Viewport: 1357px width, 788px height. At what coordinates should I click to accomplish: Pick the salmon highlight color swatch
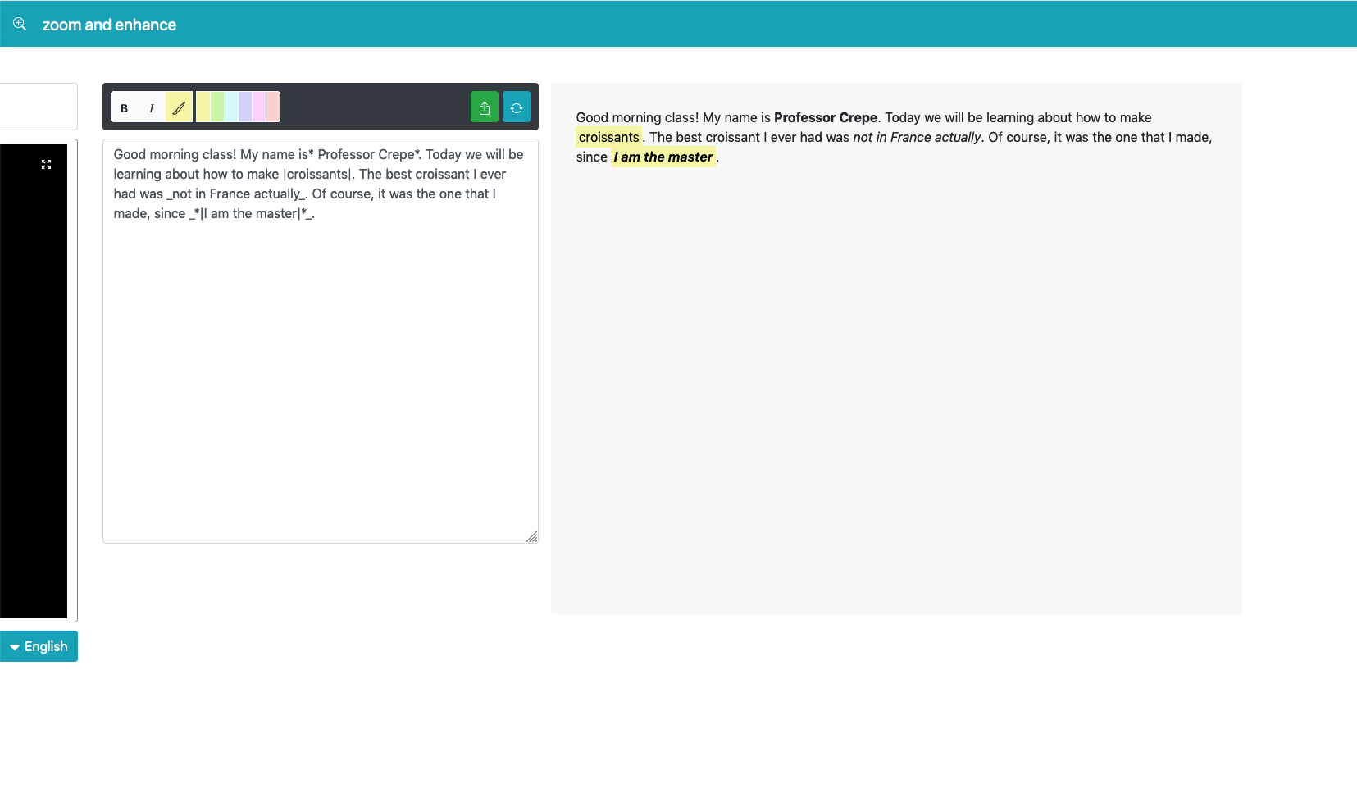[x=273, y=107]
